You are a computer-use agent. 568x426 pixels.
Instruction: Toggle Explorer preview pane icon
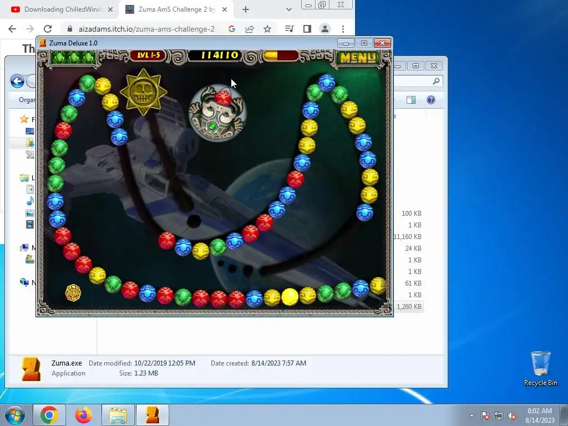(x=411, y=100)
